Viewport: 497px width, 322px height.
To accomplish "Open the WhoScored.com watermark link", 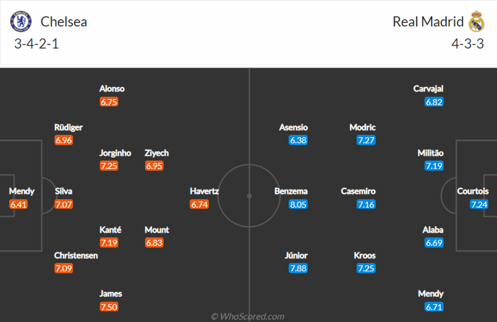I will click(x=247, y=316).
